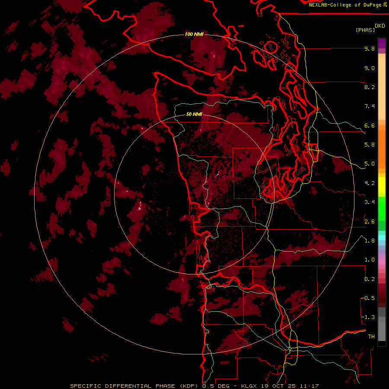
Task: Click the 8.2 scale value
Action: click(370, 87)
